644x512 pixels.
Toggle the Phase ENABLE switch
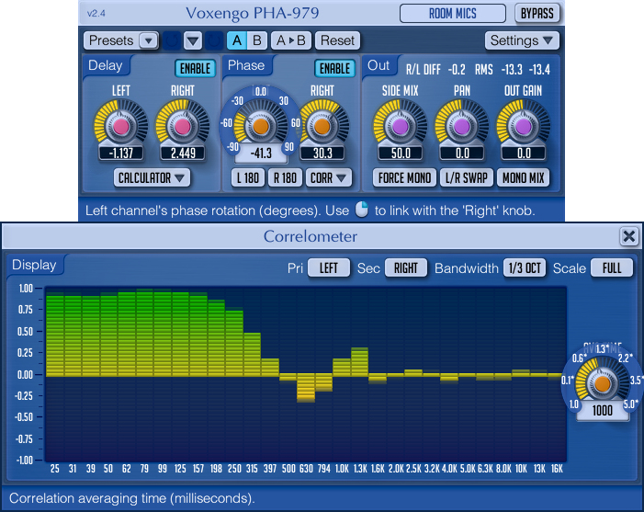coord(334,69)
